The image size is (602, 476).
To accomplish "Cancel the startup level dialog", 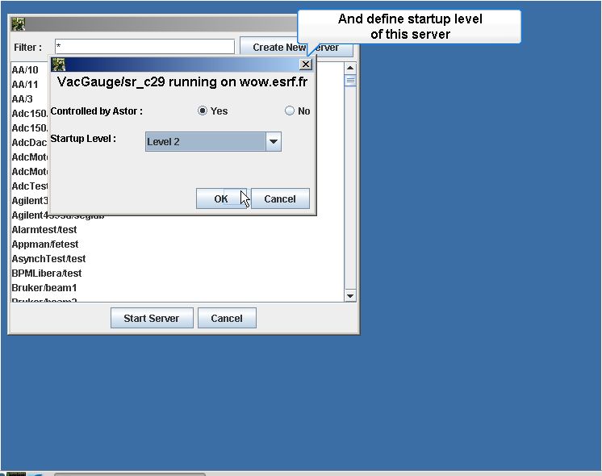I will pyautogui.click(x=280, y=198).
